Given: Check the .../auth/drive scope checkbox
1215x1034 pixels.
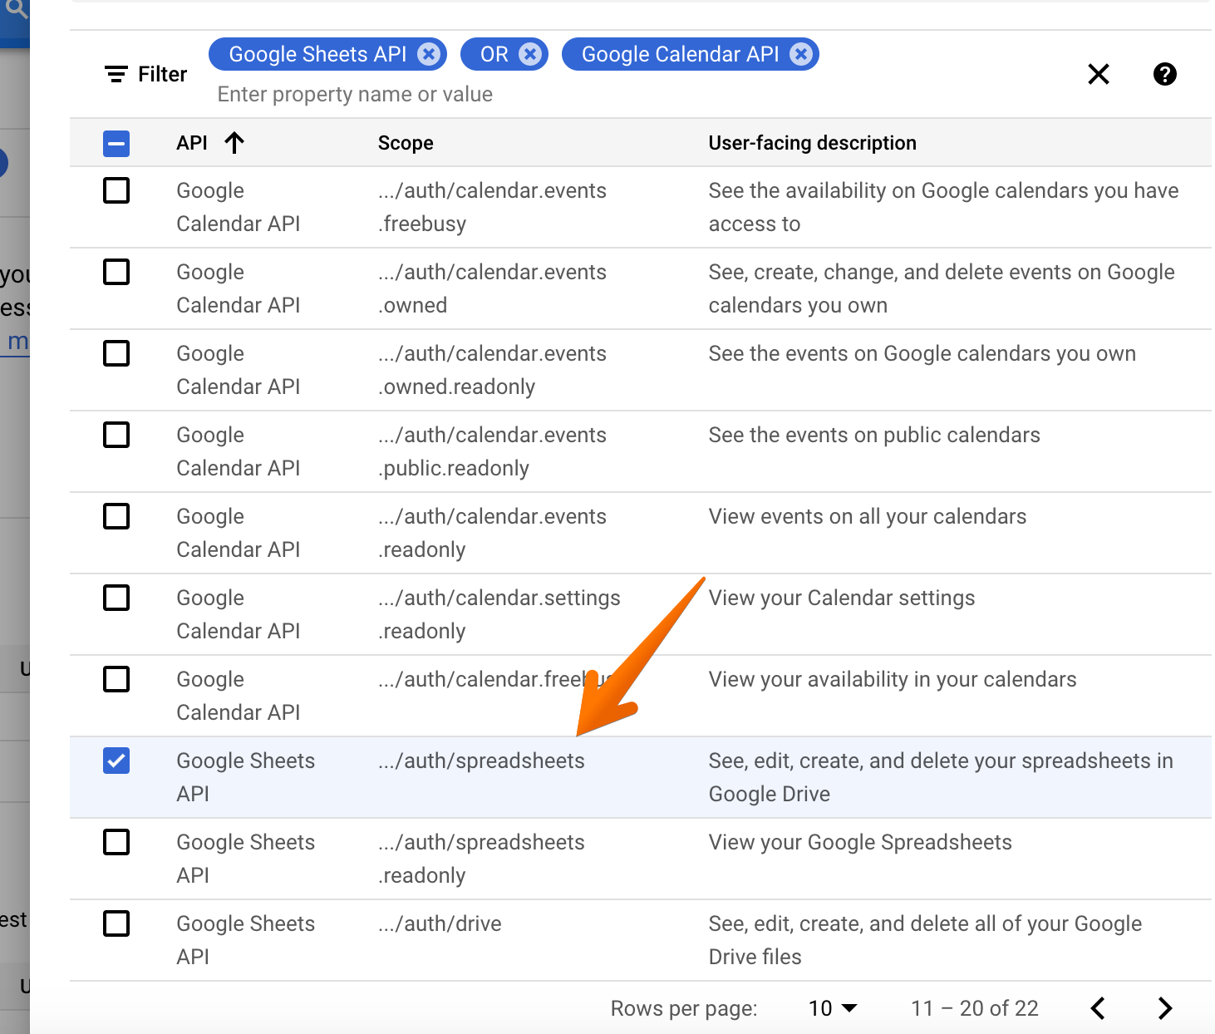Looking at the screenshot, I should [x=116, y=923].
